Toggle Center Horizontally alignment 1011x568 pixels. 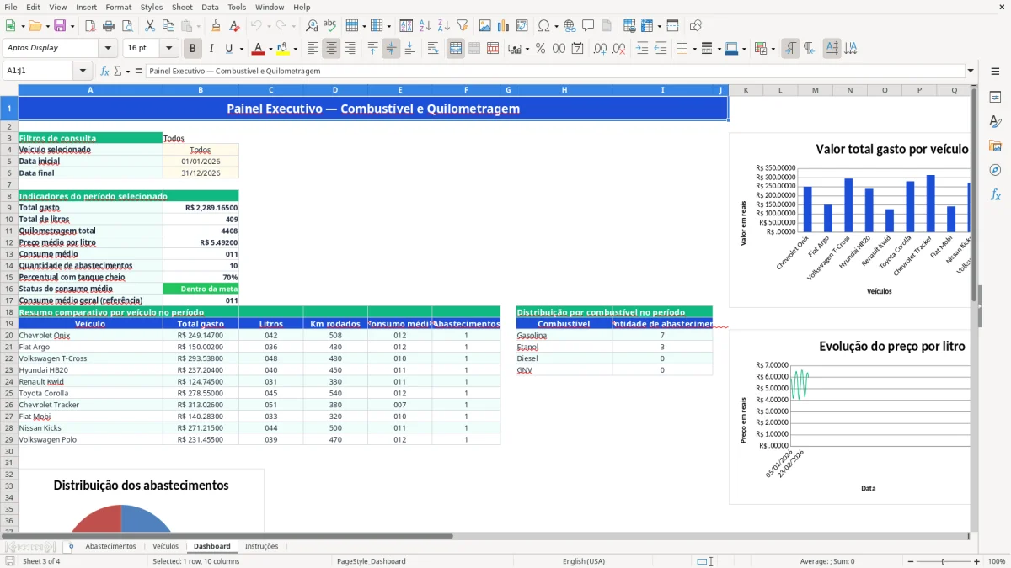331,48
